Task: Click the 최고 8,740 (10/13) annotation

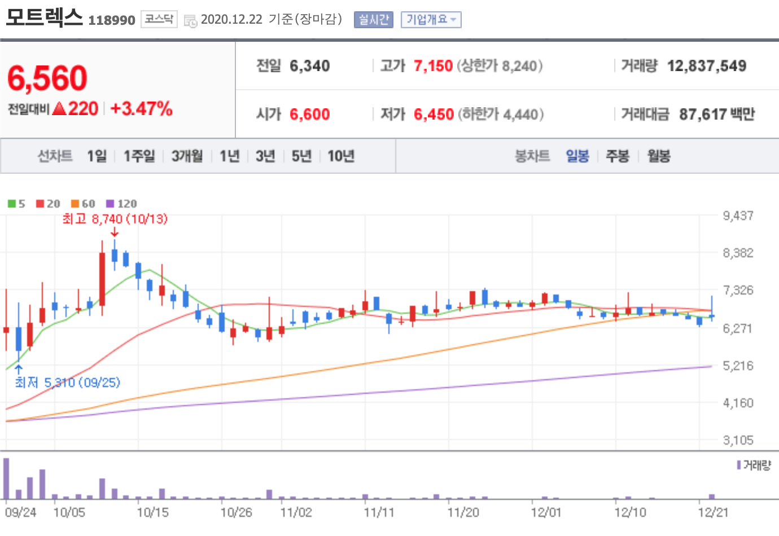Action: click(x=115, y=219)
